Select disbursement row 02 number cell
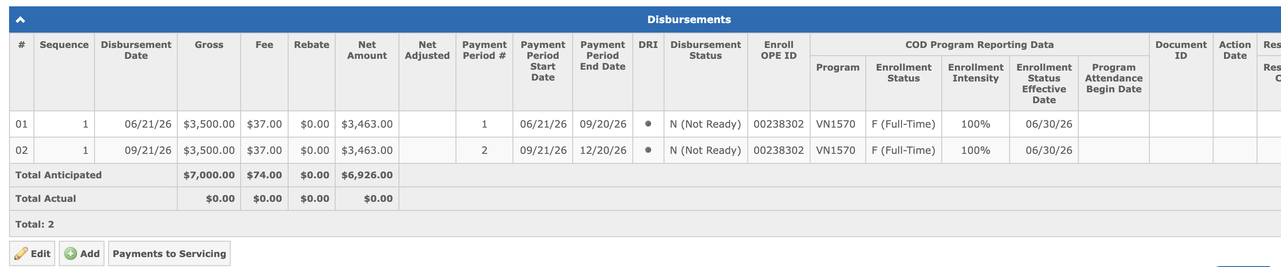 tap(21, 150)
